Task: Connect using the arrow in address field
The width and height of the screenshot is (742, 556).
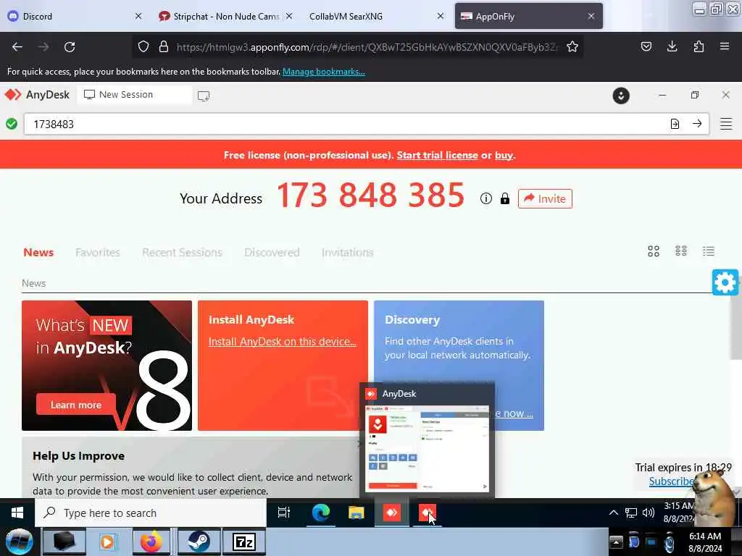Action: 697,124
